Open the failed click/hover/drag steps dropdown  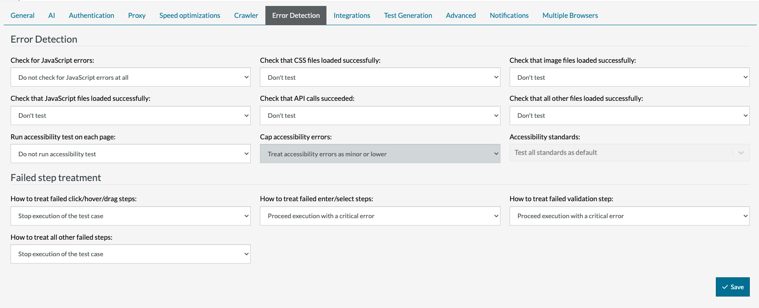[x=130, y=216]
